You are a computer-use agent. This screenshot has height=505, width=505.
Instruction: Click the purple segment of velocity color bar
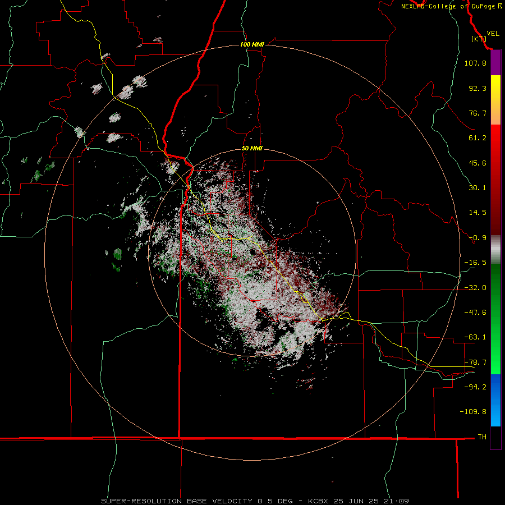pyautogui.click(x=495, y=63)
